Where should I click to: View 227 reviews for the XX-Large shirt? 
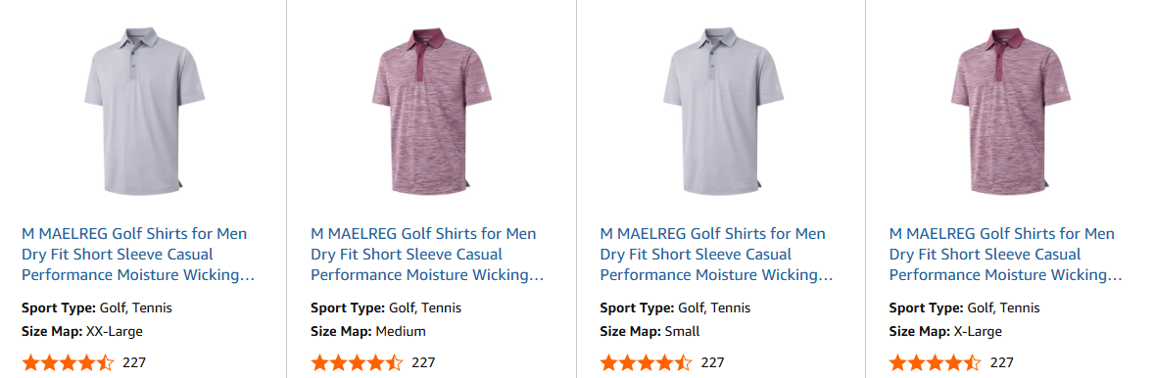click(x=134, y=362)
